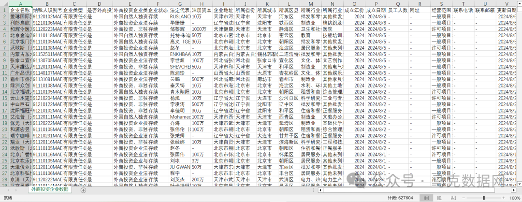
Task: Select column E header
Action: [130, 4]
